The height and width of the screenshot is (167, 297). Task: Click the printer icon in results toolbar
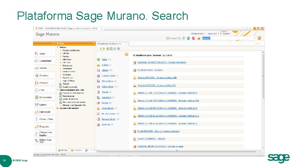coord(118,49)
